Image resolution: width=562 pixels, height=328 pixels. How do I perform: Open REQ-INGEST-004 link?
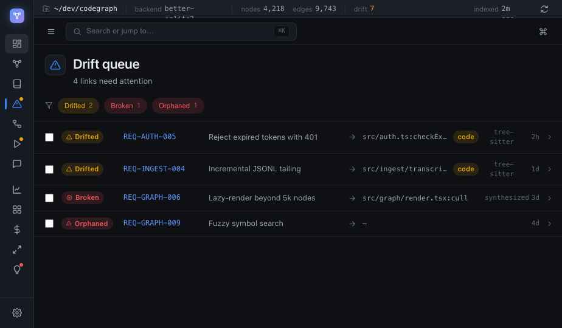154,169
